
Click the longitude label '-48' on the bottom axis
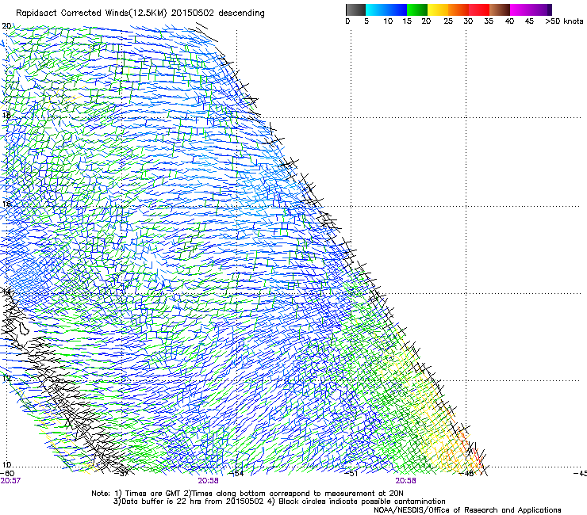tap(466, 473)
